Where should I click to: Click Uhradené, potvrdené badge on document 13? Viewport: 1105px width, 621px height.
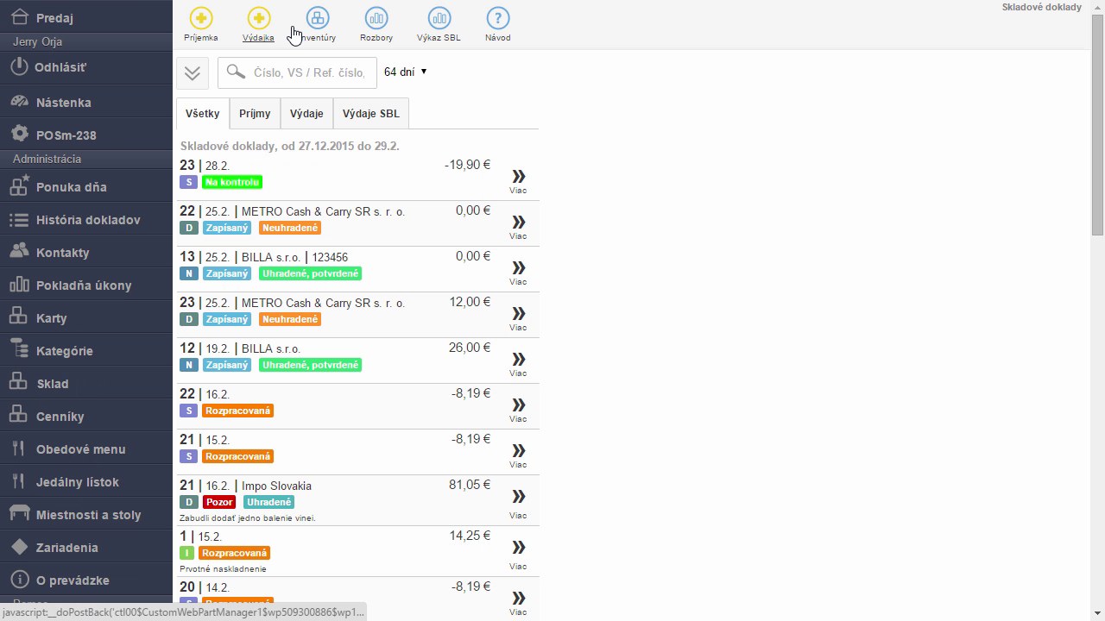[310, 274]
